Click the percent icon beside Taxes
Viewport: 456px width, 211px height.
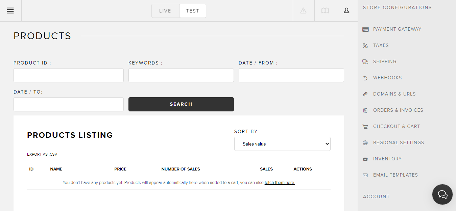pyautogui.click(x=365, y=45)
